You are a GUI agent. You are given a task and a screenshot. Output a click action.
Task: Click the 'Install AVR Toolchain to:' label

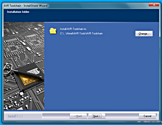point(73,29)
